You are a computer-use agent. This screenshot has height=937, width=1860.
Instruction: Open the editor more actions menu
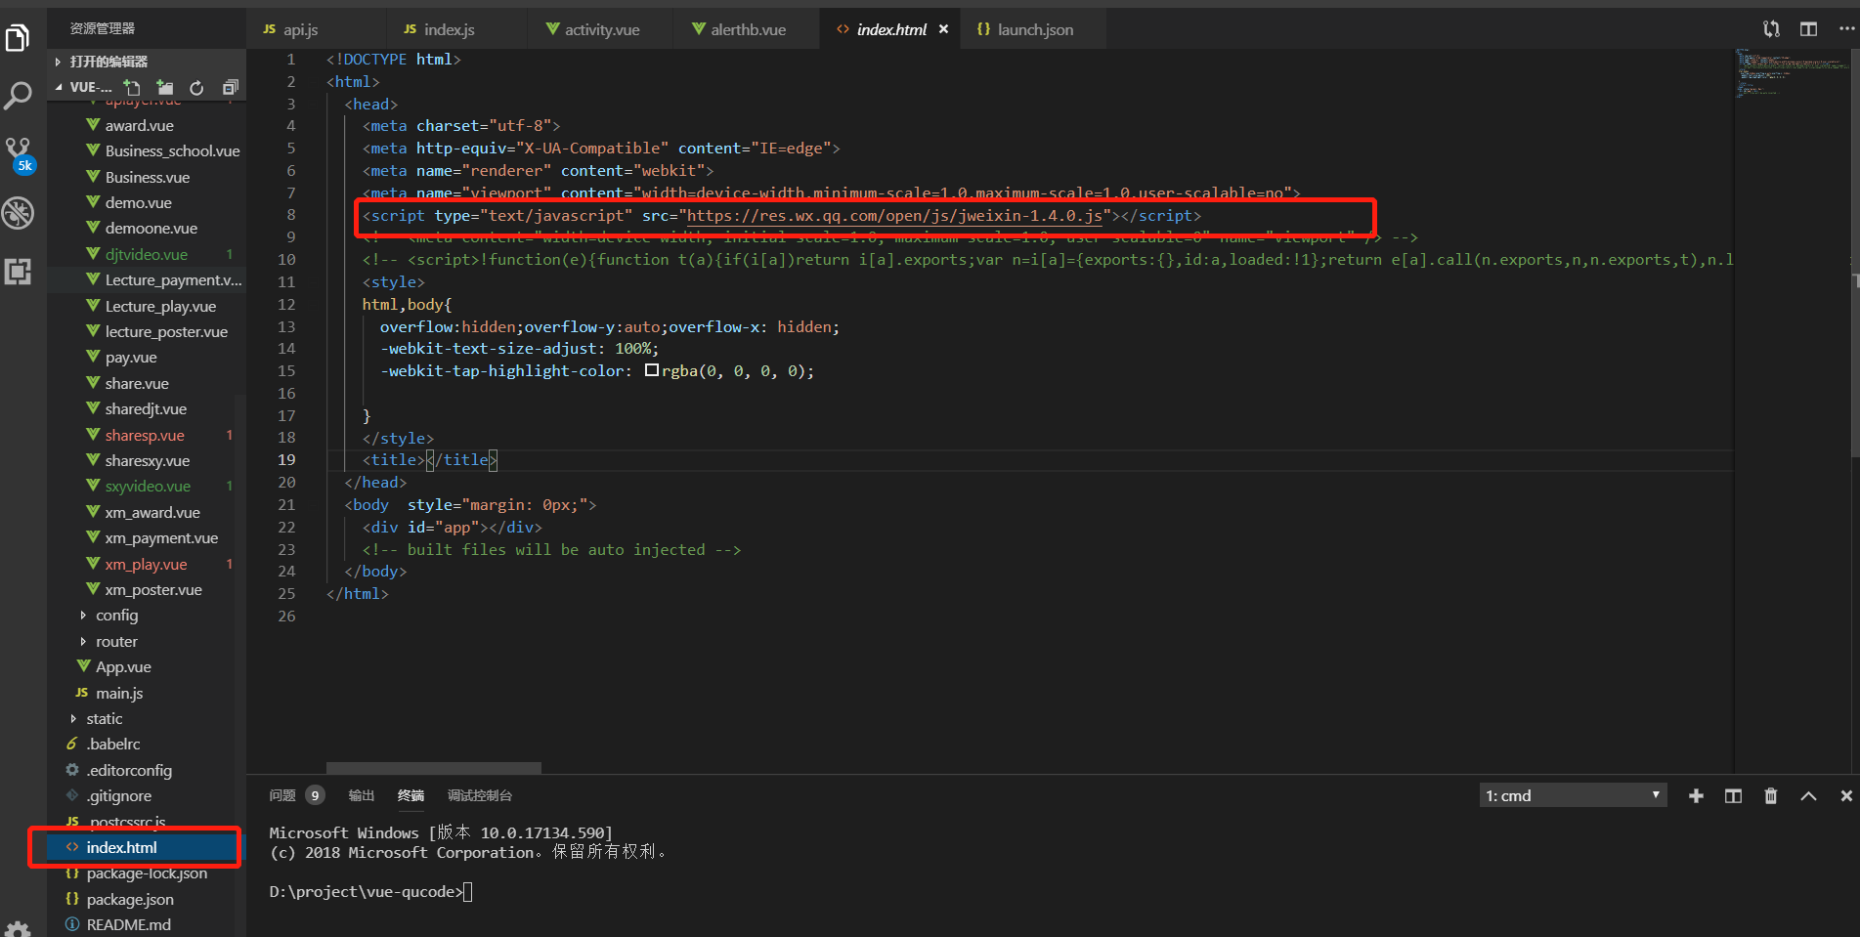(x=1846, y=29)
